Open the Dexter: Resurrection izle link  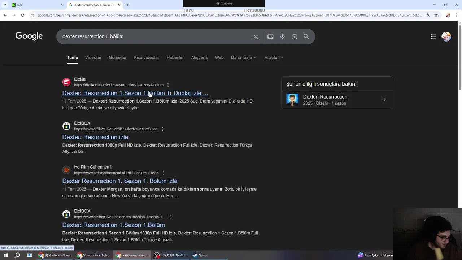pyautogui.click(x=95, y=137)
